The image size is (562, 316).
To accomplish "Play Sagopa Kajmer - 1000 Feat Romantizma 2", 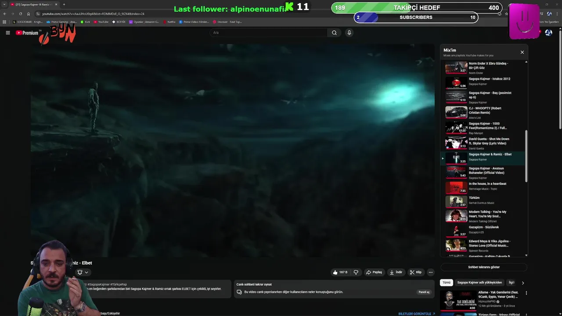I will click(483, 128).
